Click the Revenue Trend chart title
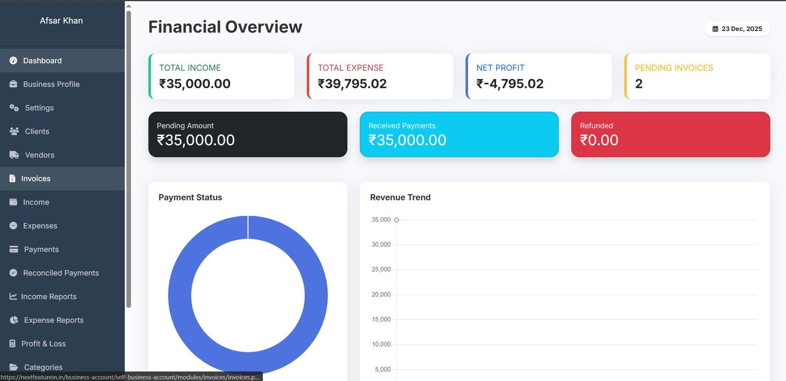 [400, 197]
